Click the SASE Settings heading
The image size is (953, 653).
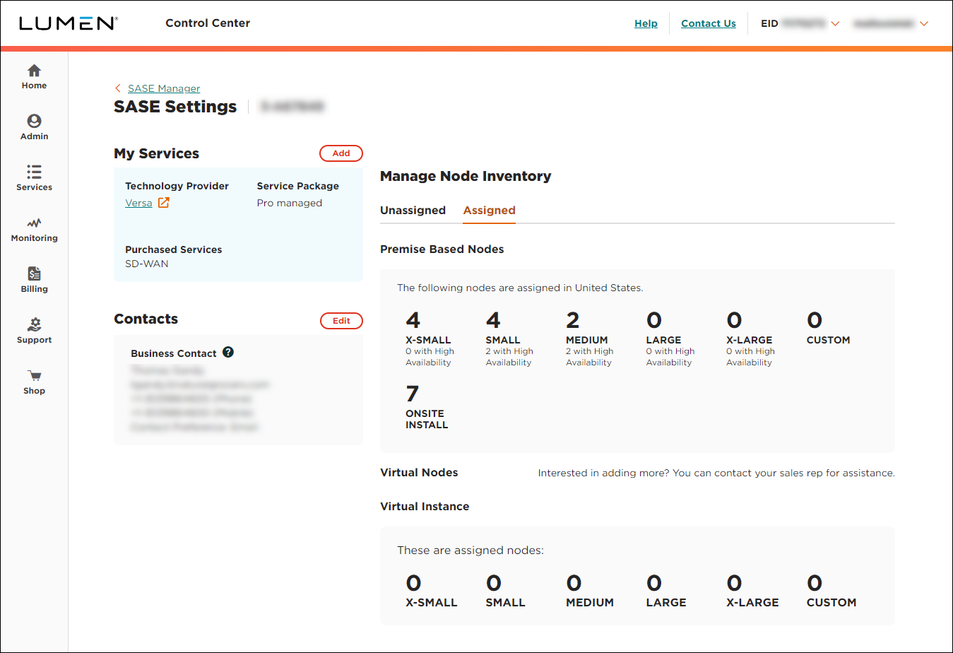175,107
